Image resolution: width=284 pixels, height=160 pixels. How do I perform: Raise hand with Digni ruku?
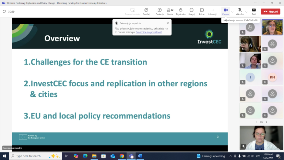pyautogui.click(x=181, y=12)
